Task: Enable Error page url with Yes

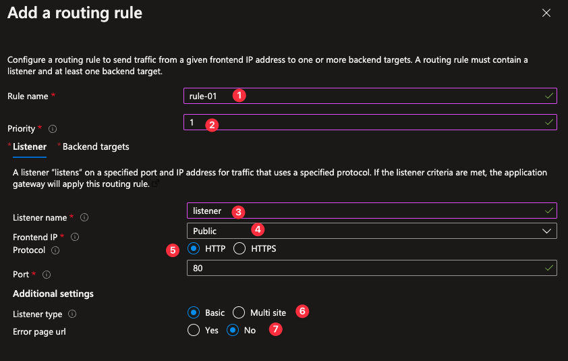Action: pos(194,330)
